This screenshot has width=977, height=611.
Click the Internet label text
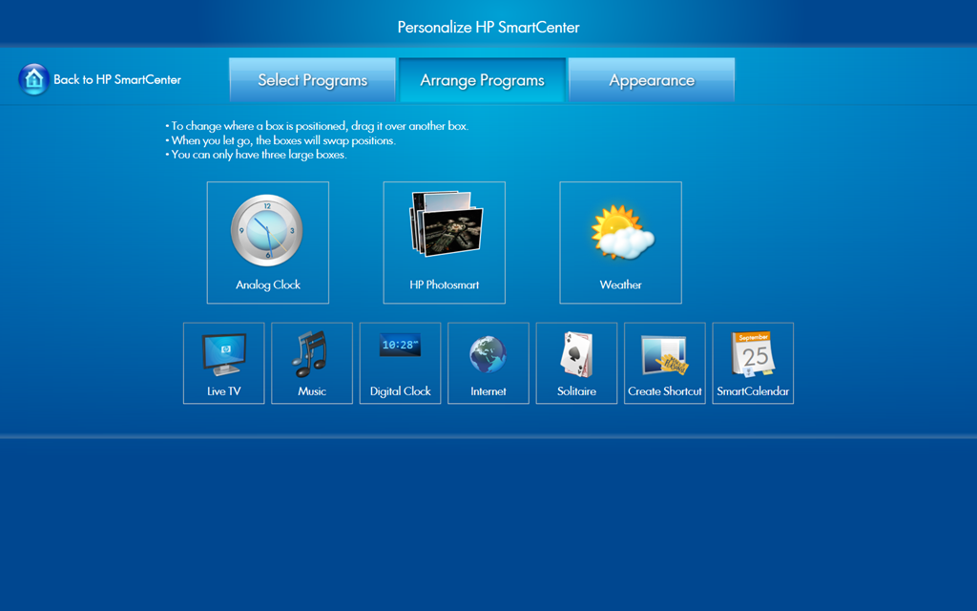[488, 391]
